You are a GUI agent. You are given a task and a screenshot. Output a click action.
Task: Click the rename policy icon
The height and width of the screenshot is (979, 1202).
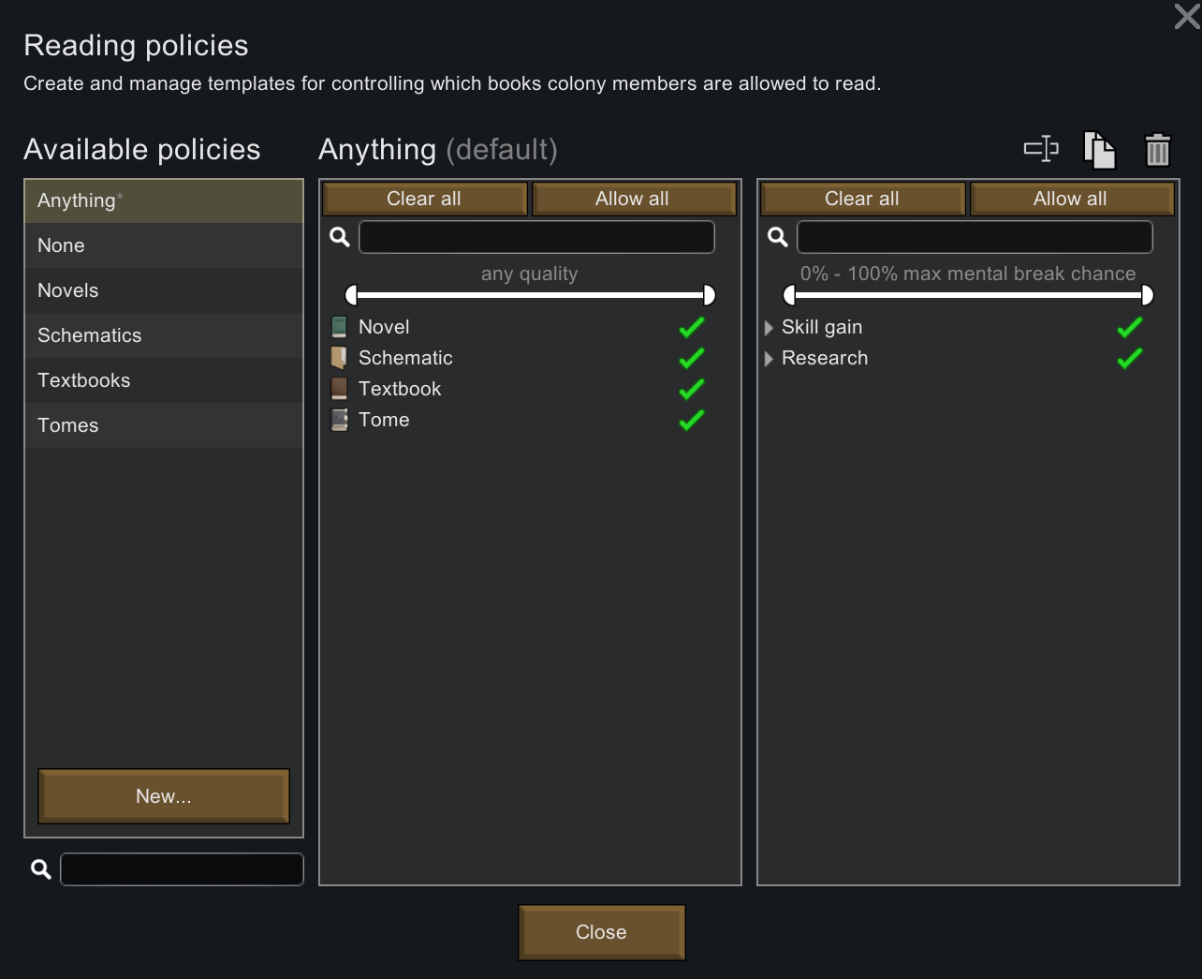(1041, 149)
